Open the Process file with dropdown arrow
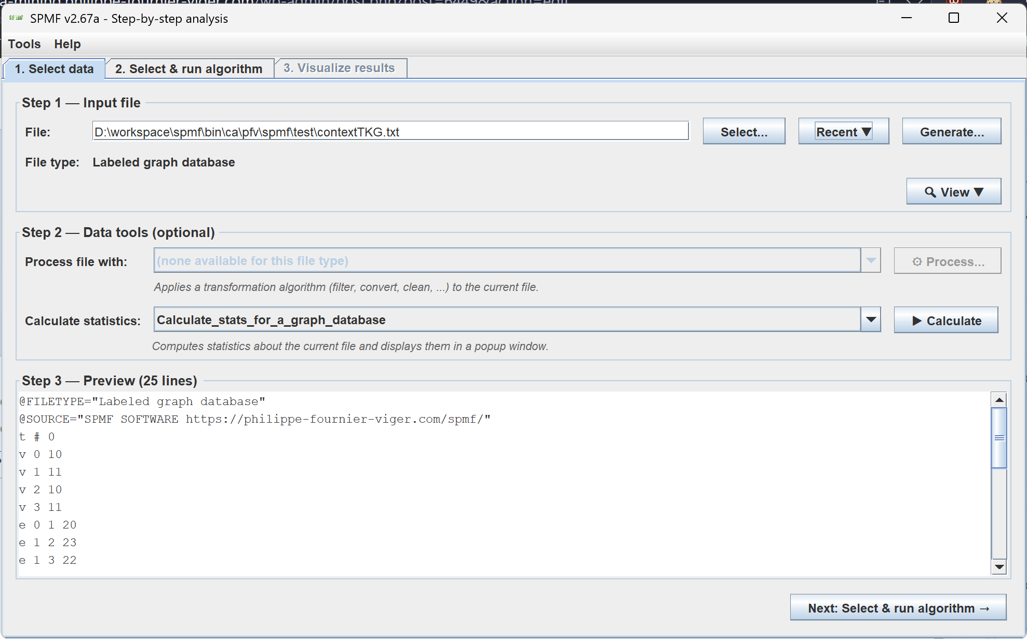The image size is (1027, 639). click(x=871, y=260)
